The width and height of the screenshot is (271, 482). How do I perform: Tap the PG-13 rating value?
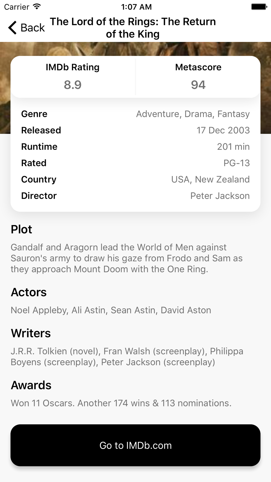pyautogui.click(x=236, y=163)
